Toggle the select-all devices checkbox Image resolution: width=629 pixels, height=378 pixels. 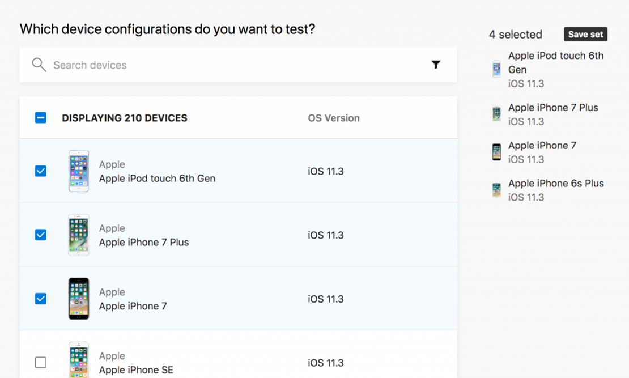point(40,117)
